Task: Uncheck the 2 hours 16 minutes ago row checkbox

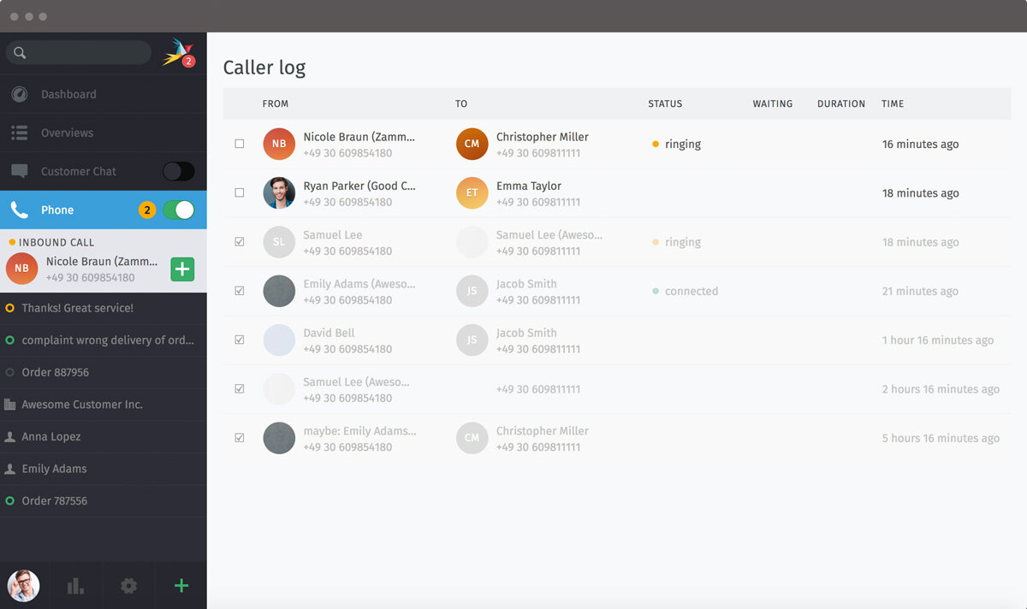Action: pos(240,388)
